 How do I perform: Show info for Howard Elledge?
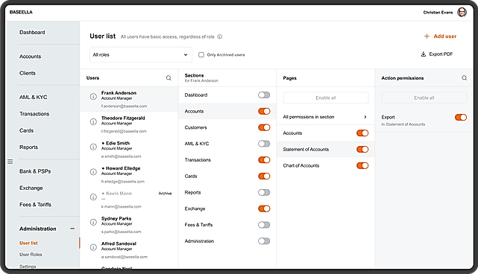[93, 172]
